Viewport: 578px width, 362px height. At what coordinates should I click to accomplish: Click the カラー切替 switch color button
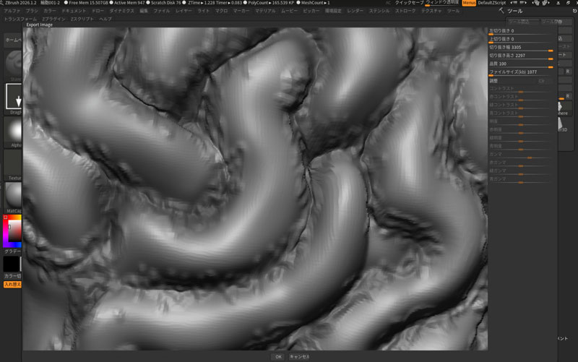[x=12, y=276]
